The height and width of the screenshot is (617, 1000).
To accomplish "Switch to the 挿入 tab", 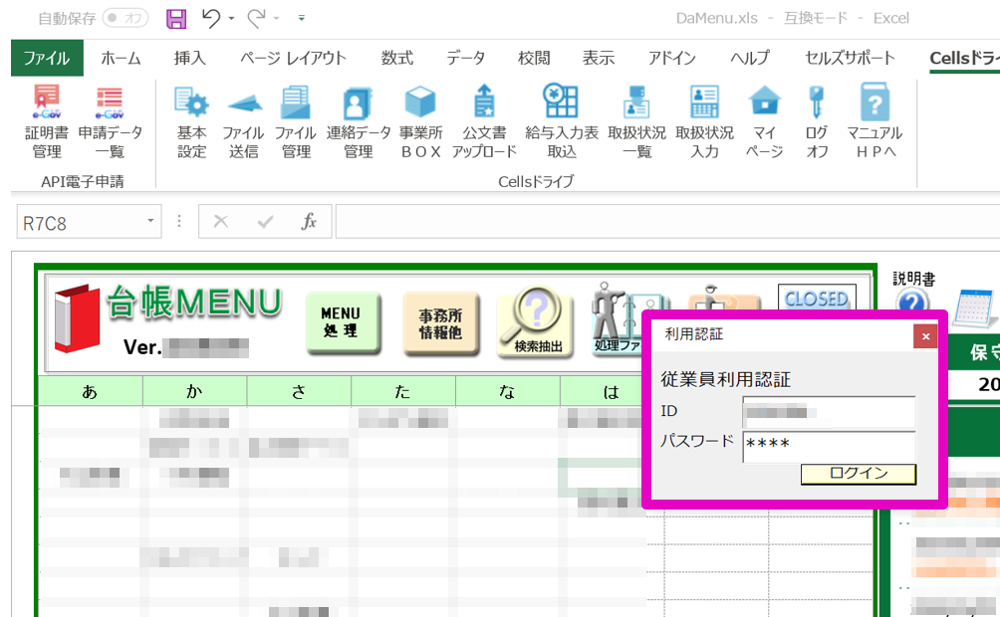I will 189,58.
